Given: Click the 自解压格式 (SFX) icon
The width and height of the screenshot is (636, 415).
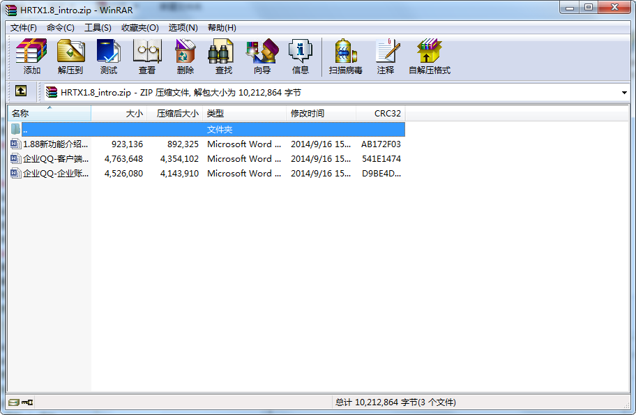Looking at the screenshot, I should [x=430, y=56].
